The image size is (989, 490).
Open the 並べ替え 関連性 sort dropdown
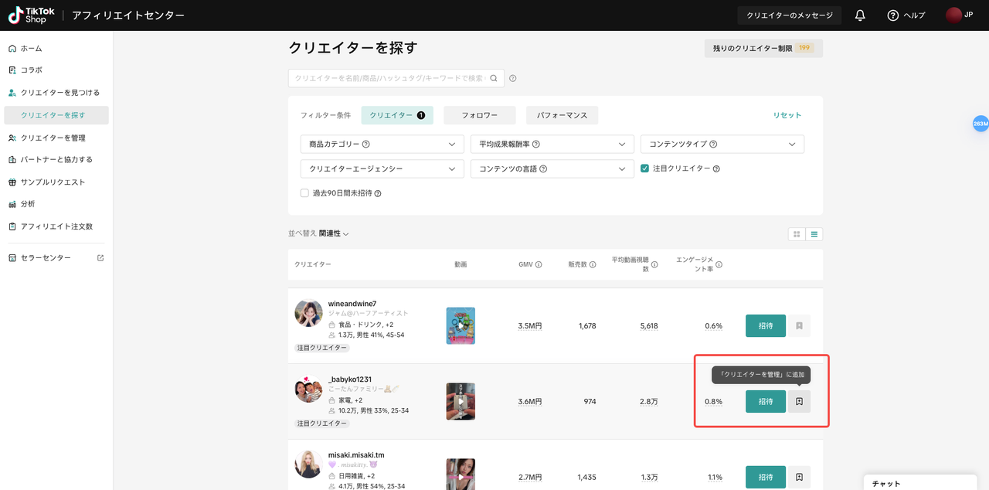(x=333, y=233)
